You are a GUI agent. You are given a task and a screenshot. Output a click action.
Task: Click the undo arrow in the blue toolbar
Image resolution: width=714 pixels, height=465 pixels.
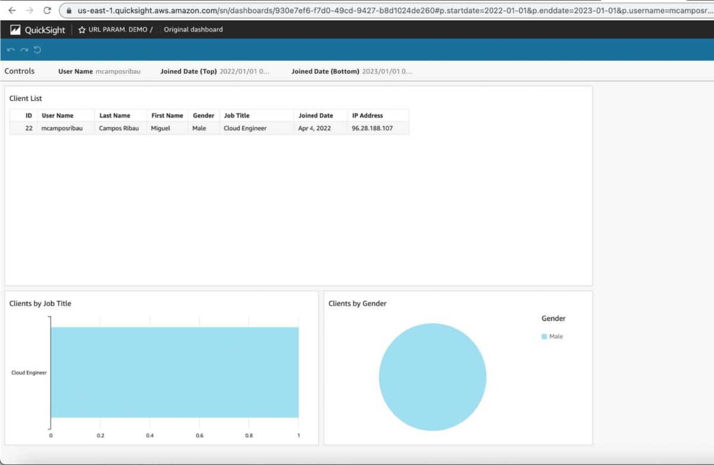coord(11,50)
